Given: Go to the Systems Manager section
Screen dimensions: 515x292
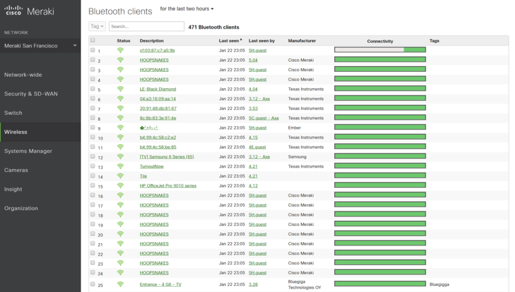Looking at the screenshot, I should pos(28,151).
